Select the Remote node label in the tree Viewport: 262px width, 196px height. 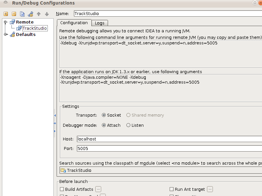tap(25, 22)
